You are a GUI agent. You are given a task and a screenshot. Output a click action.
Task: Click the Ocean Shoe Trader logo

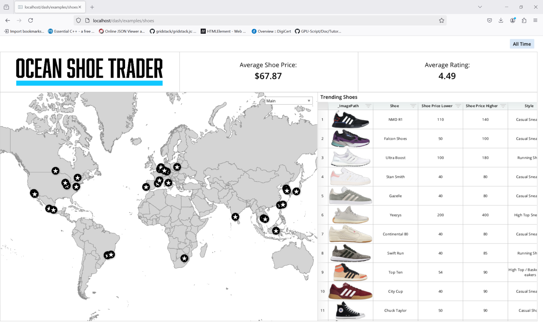click(89, 72)
